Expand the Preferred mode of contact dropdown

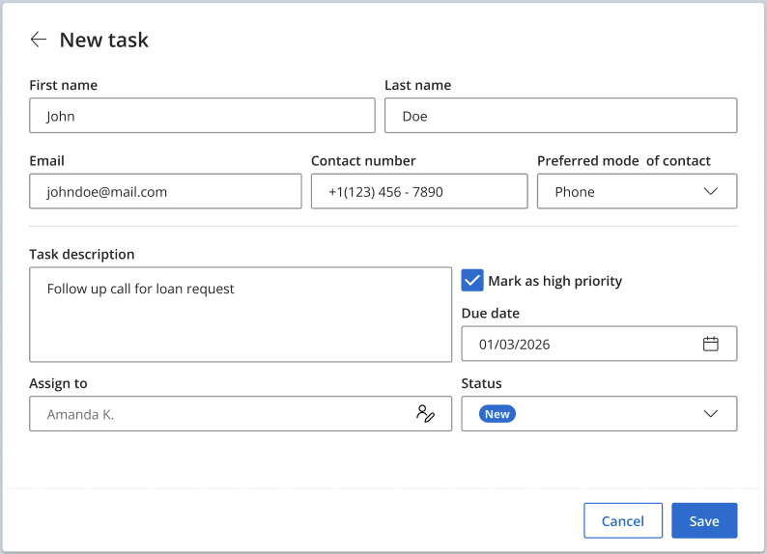pyautogui.click(x=637, y=191)
